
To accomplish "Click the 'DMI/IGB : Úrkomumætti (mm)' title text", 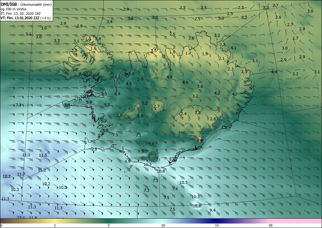I will (x=26, y=4).
